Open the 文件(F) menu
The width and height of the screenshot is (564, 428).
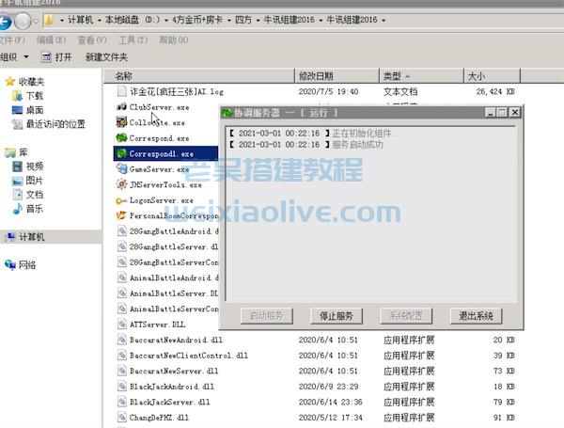pyautogui.click(x=12, y=40)
